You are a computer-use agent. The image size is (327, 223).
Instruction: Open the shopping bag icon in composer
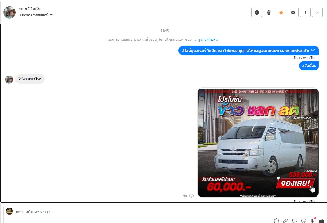click(x=276, y=220)
